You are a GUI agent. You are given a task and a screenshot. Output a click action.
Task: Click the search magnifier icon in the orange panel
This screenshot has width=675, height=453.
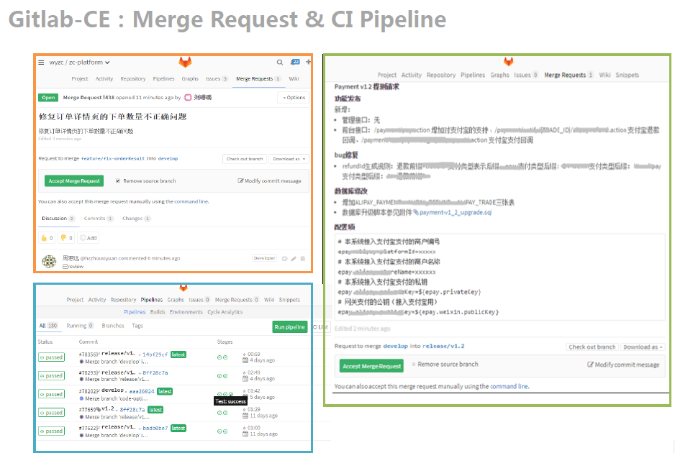(x=280, y=63)
